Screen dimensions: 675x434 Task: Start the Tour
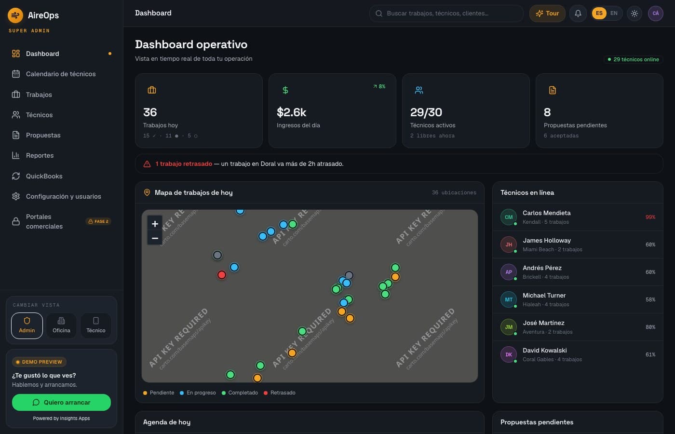547,14
